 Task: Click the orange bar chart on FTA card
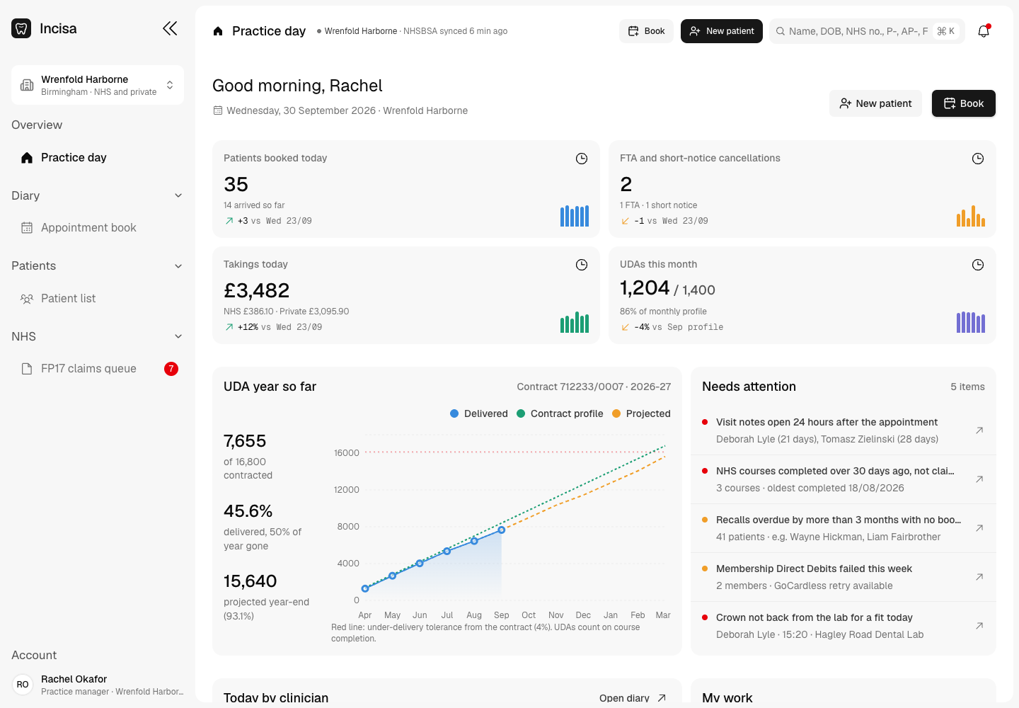[x=971, y=215]
